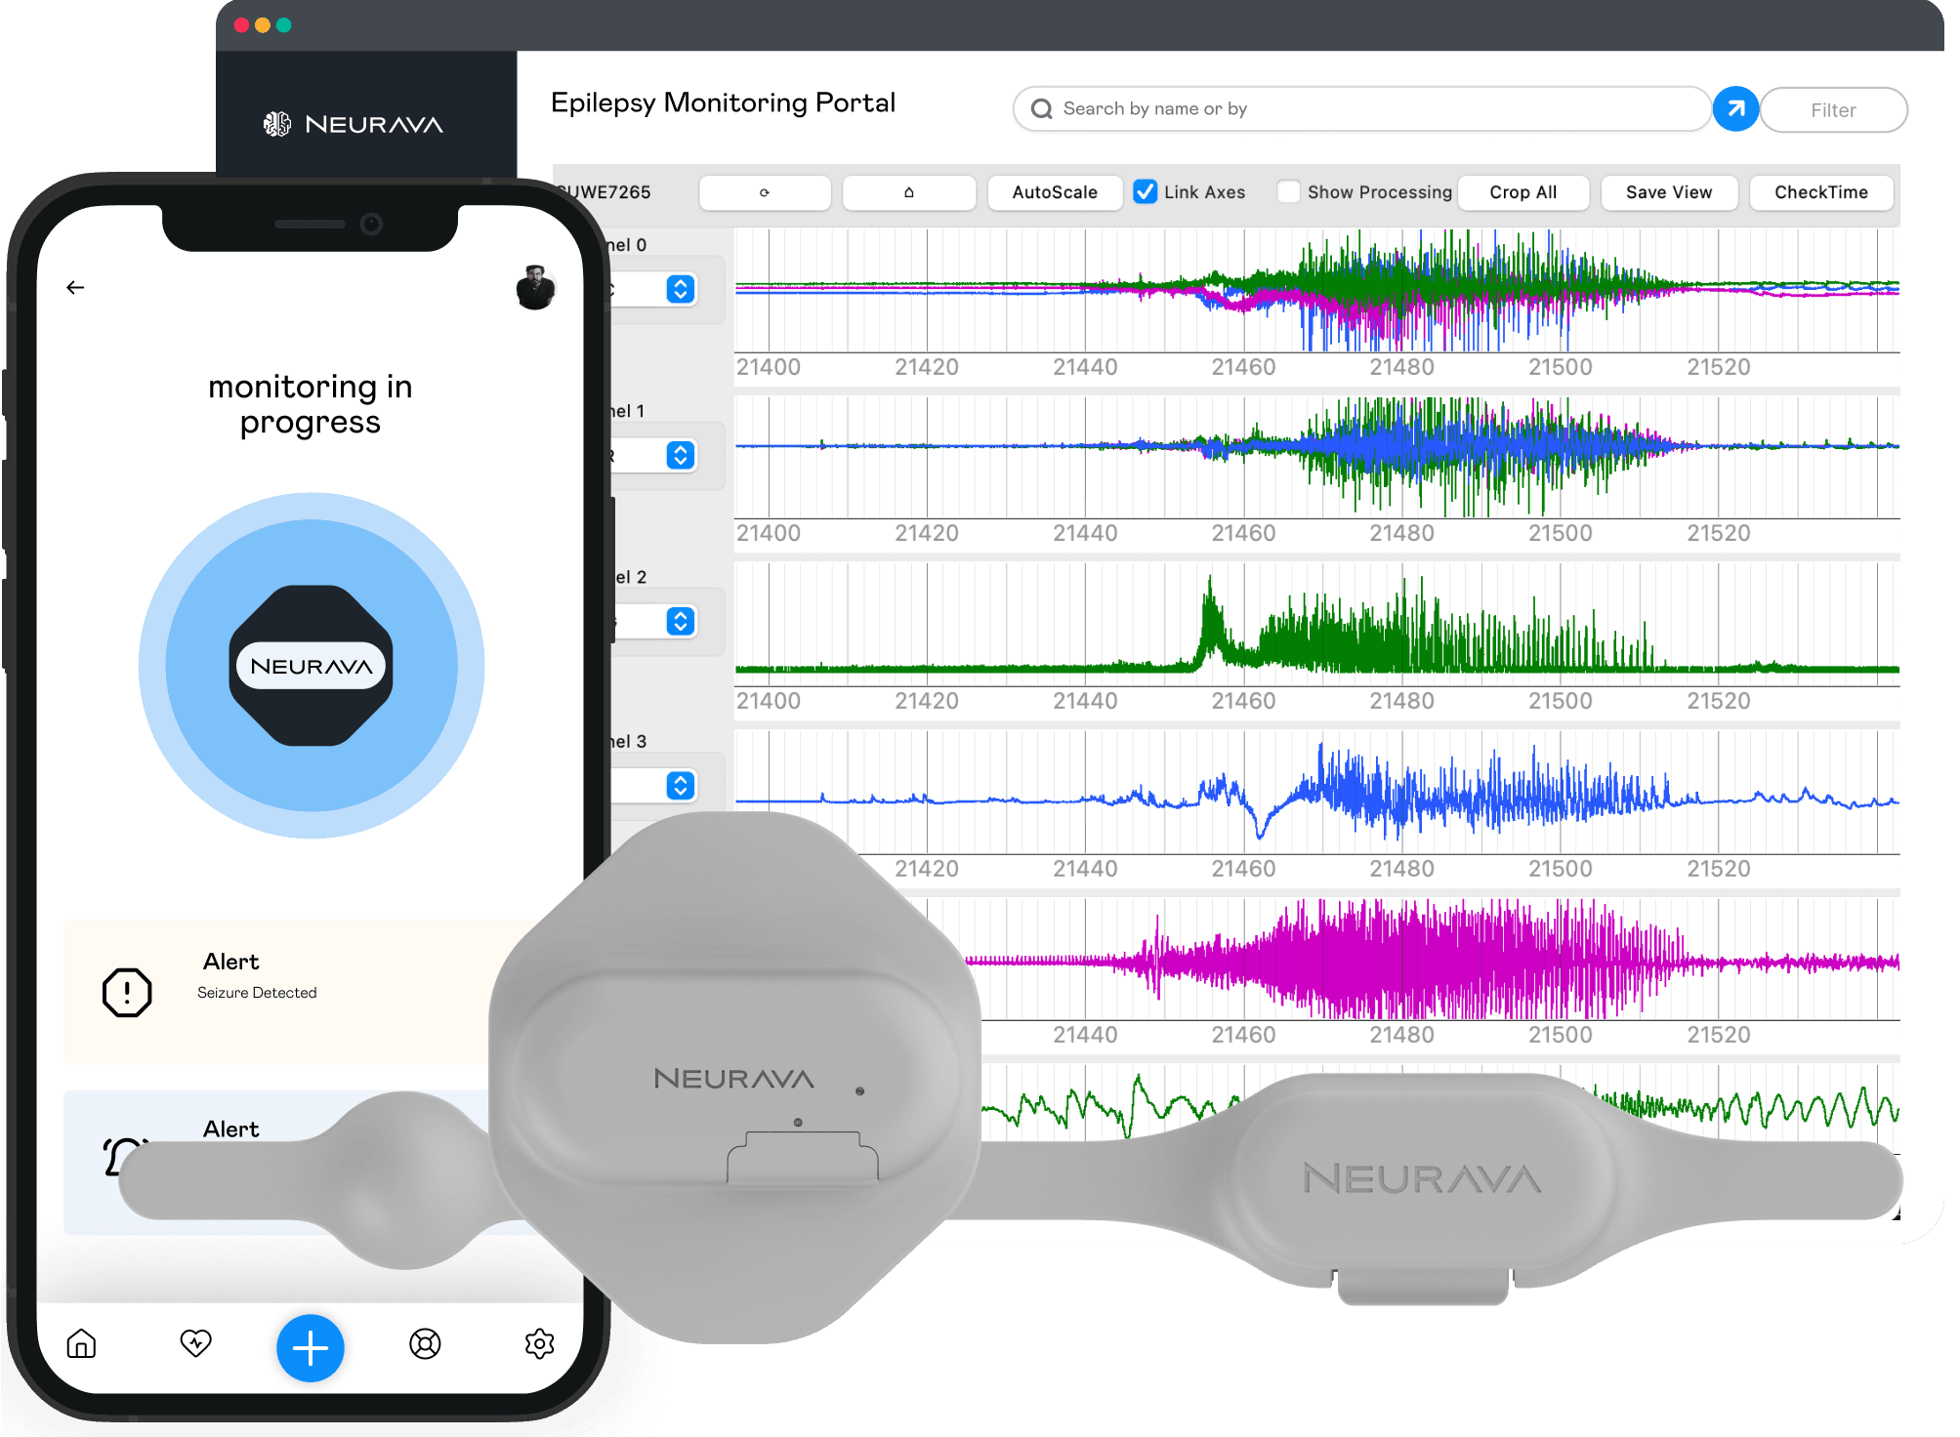Click the home reset view button
The width and height of the screenshot is (1960, 1437).
pyautogui.click(x=908, y=192)
